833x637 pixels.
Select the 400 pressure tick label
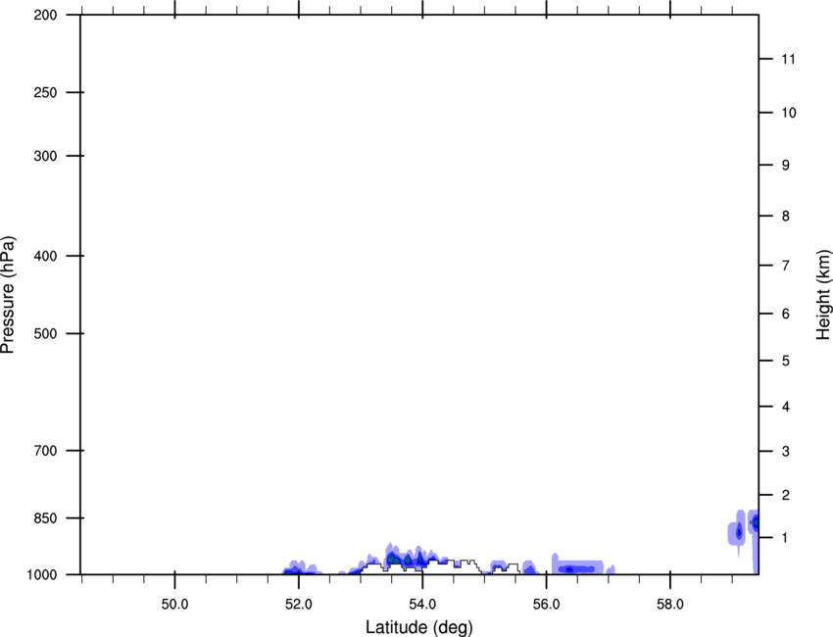(x=45, y=256)
